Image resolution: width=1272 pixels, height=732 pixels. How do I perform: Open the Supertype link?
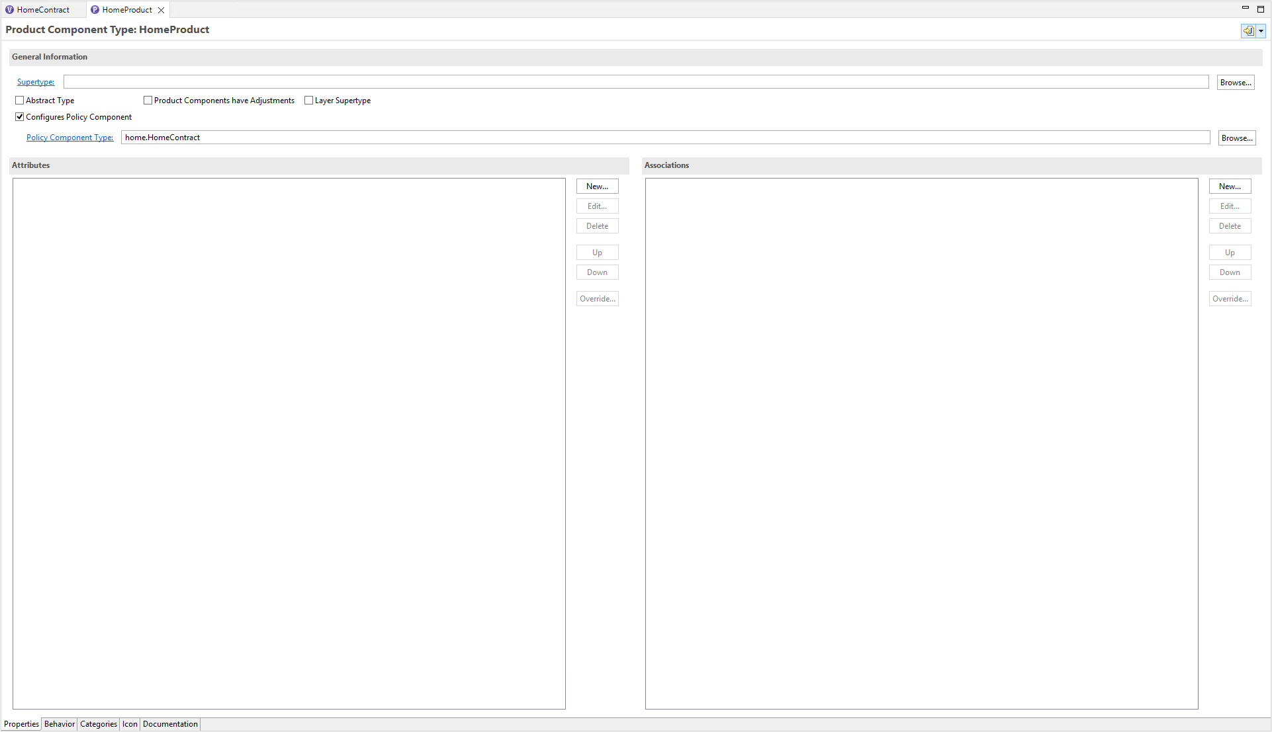pyautogui.click(x=35, y=81)
